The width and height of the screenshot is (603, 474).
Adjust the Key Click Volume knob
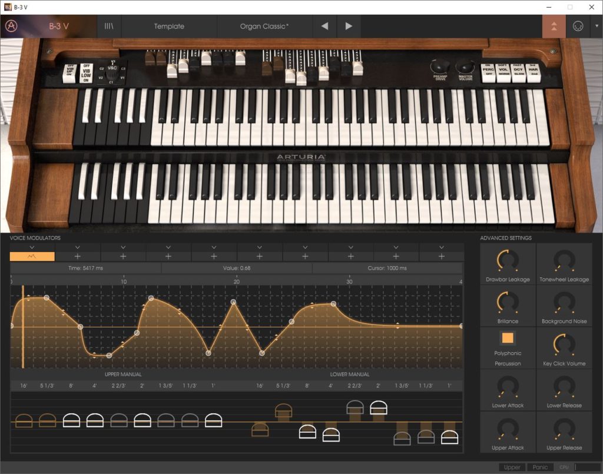click(x=564, y=344)
